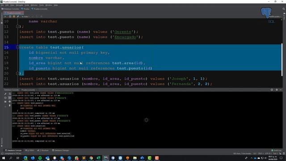Open the Navigate menu
This screenshot has width=286, height=161.
(19, 5)
